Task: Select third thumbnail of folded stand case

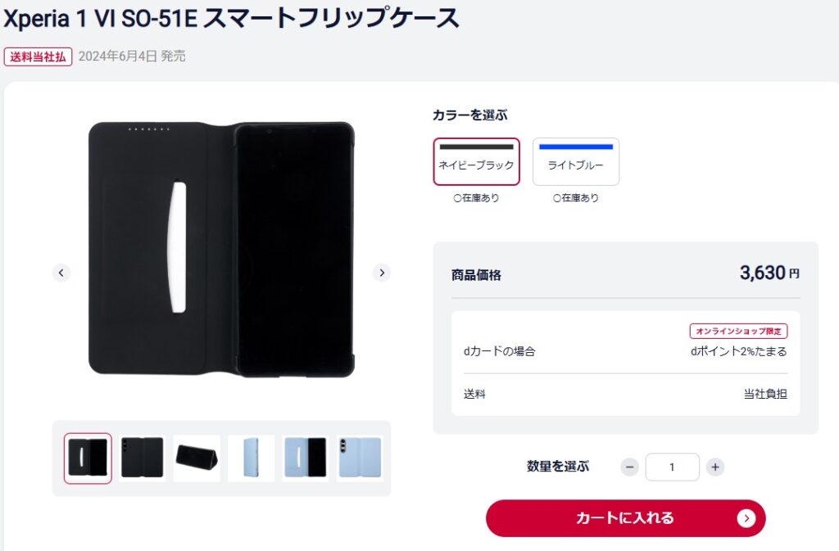Action: (197, 458)
